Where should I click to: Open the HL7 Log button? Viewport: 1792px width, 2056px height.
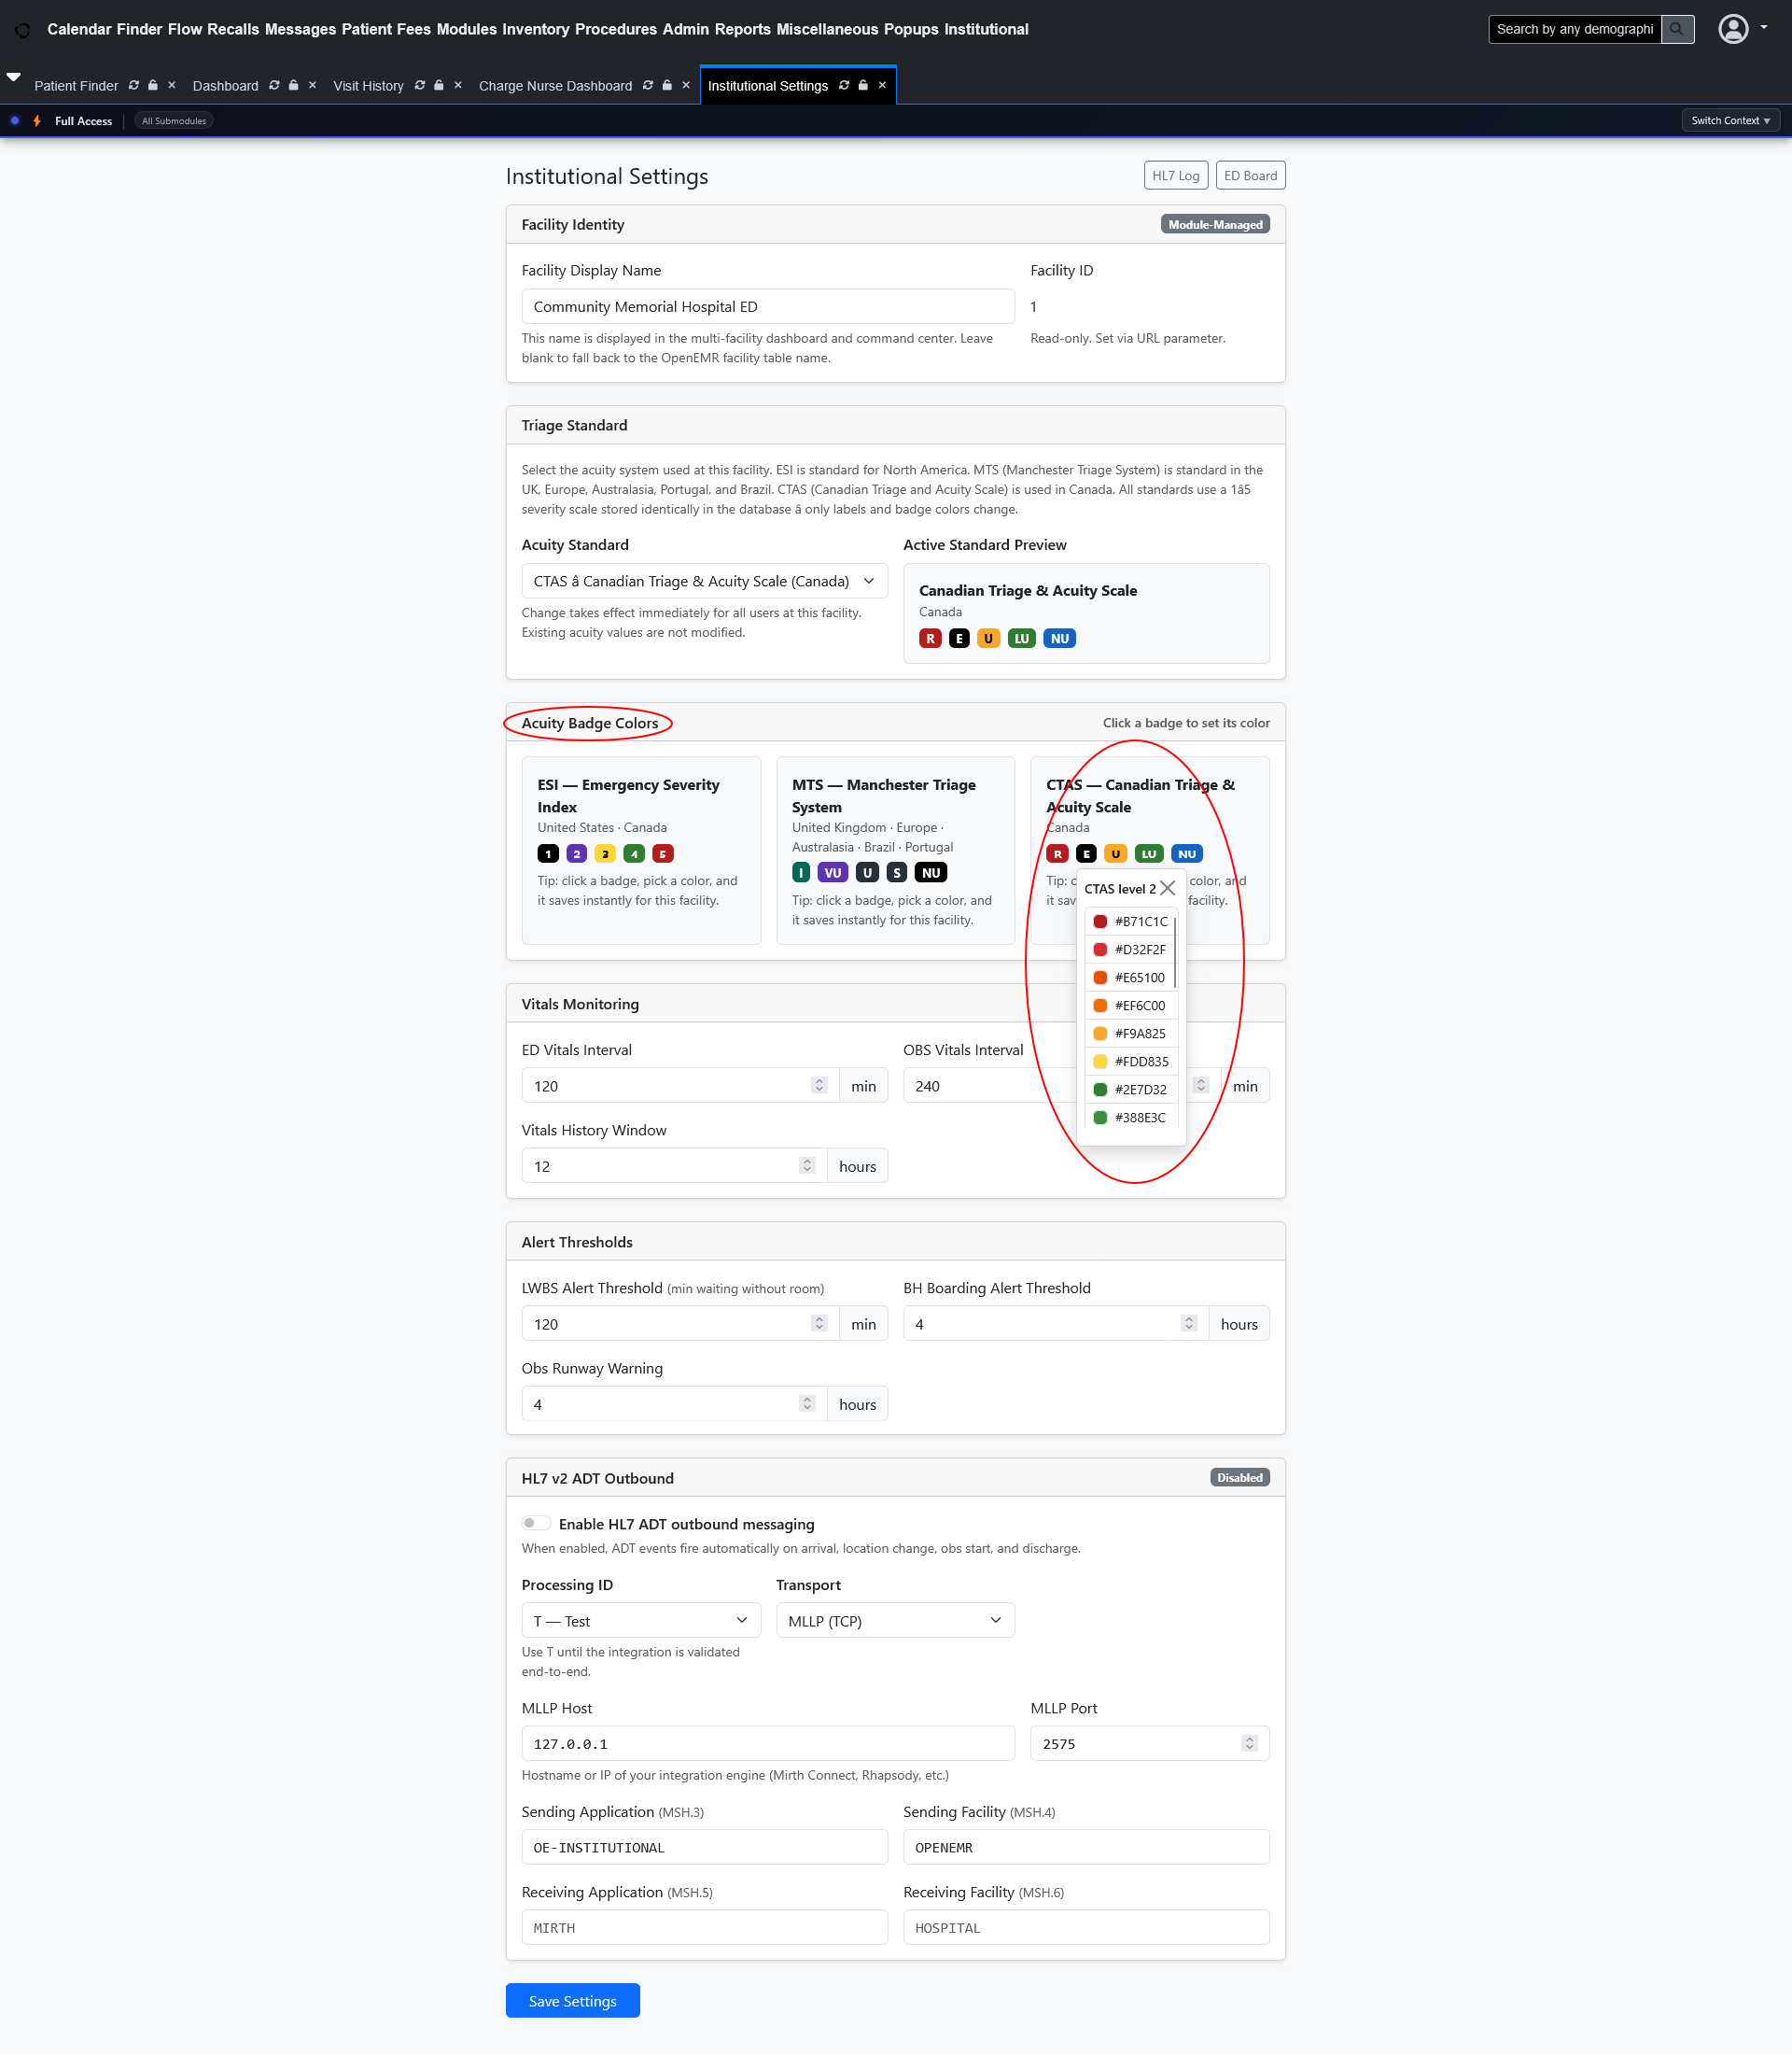pos(1175,176)
